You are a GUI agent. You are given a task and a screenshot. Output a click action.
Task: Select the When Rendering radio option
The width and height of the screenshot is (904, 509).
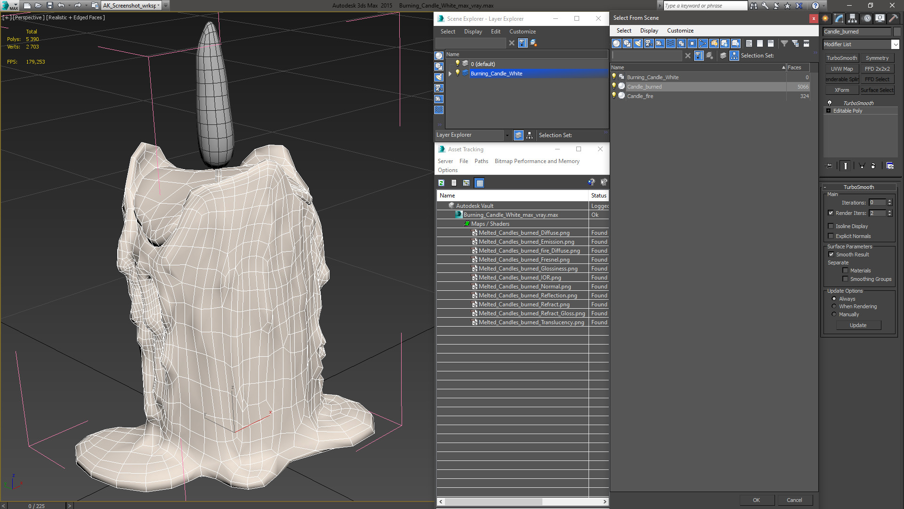[x=834, y=306]
